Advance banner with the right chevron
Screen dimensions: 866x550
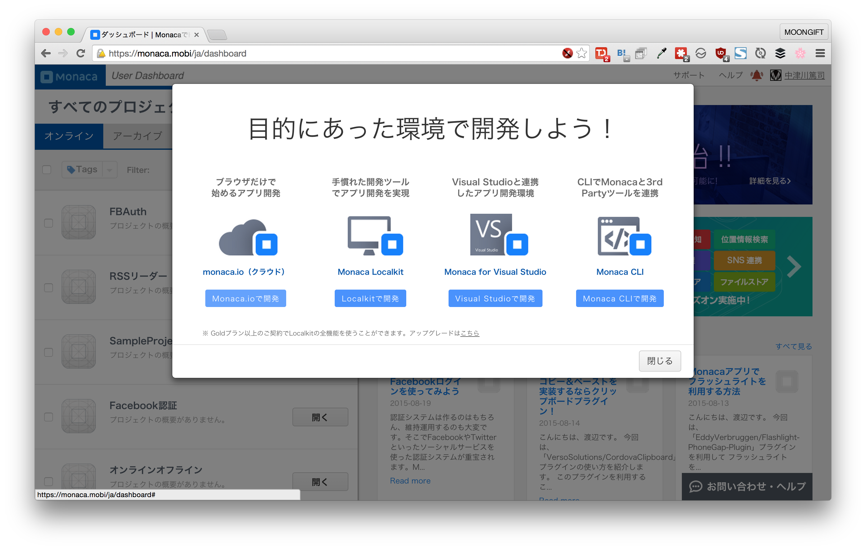click(794, 267)
